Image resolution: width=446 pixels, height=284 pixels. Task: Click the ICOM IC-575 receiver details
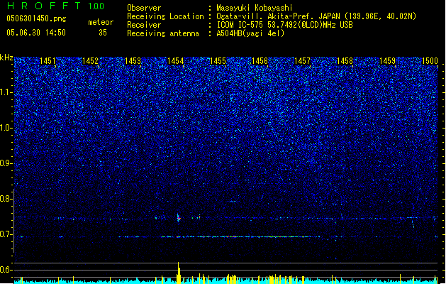pos(284,25)
